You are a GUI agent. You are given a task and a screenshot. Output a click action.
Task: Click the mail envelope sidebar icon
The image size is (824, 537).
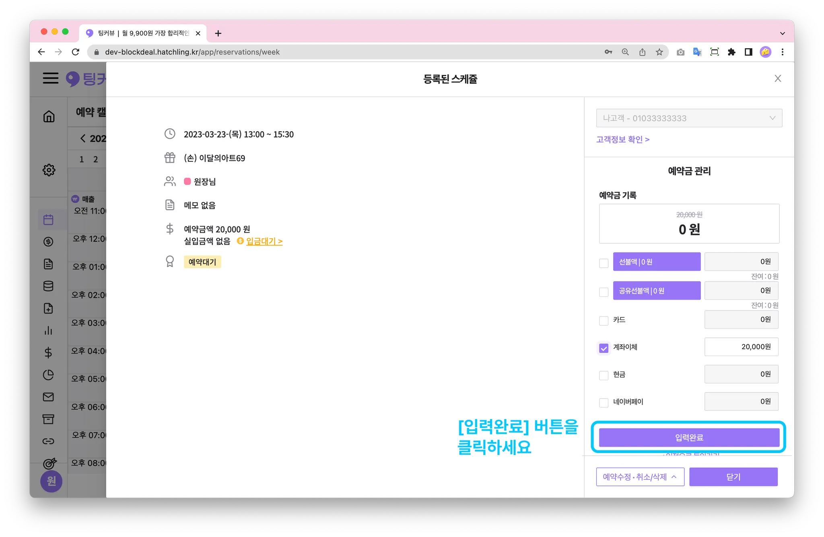click(48, 397)
